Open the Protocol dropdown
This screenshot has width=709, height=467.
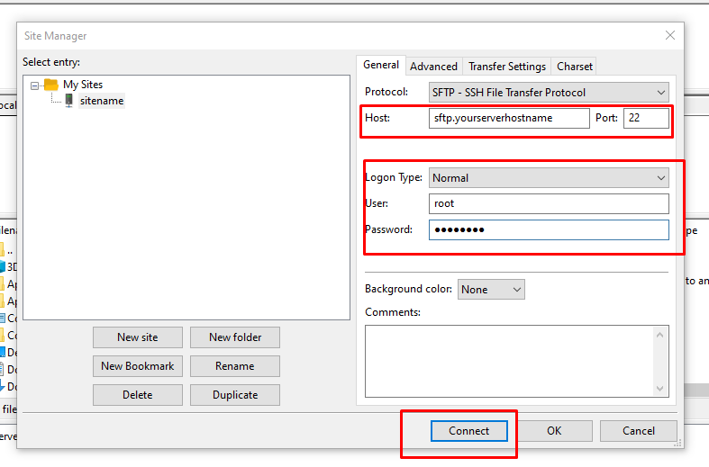549,93
